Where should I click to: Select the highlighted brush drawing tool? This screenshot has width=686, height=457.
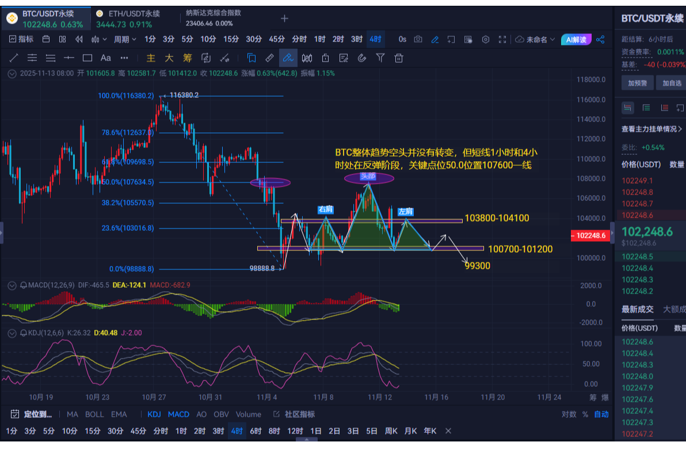[288, 58]
